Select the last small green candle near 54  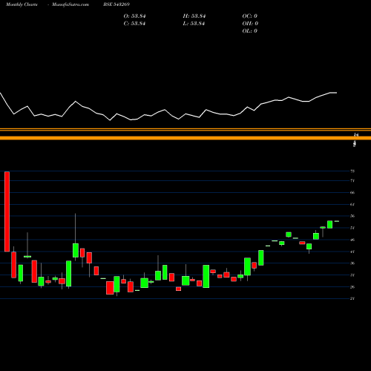pyautogui.click(x=337, y=221)
